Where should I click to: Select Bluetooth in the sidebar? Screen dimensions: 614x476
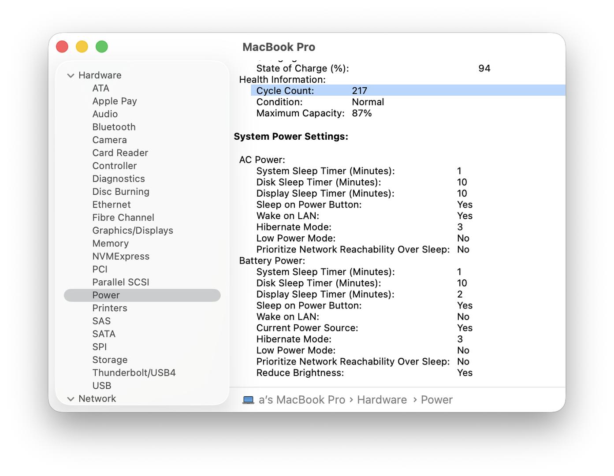(x=114, y=127)
